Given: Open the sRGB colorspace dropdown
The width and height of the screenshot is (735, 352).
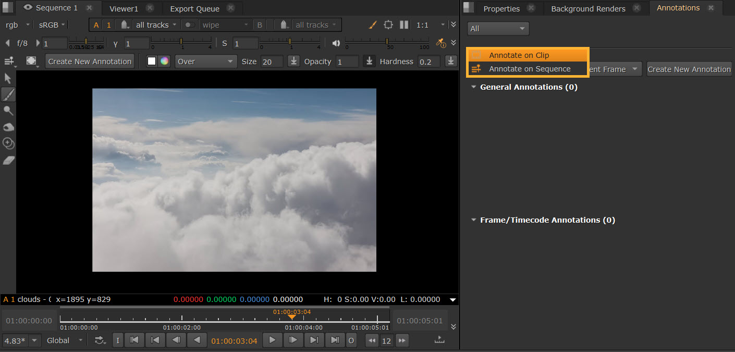Looking at the screenshot, I should tap(52, 25).
